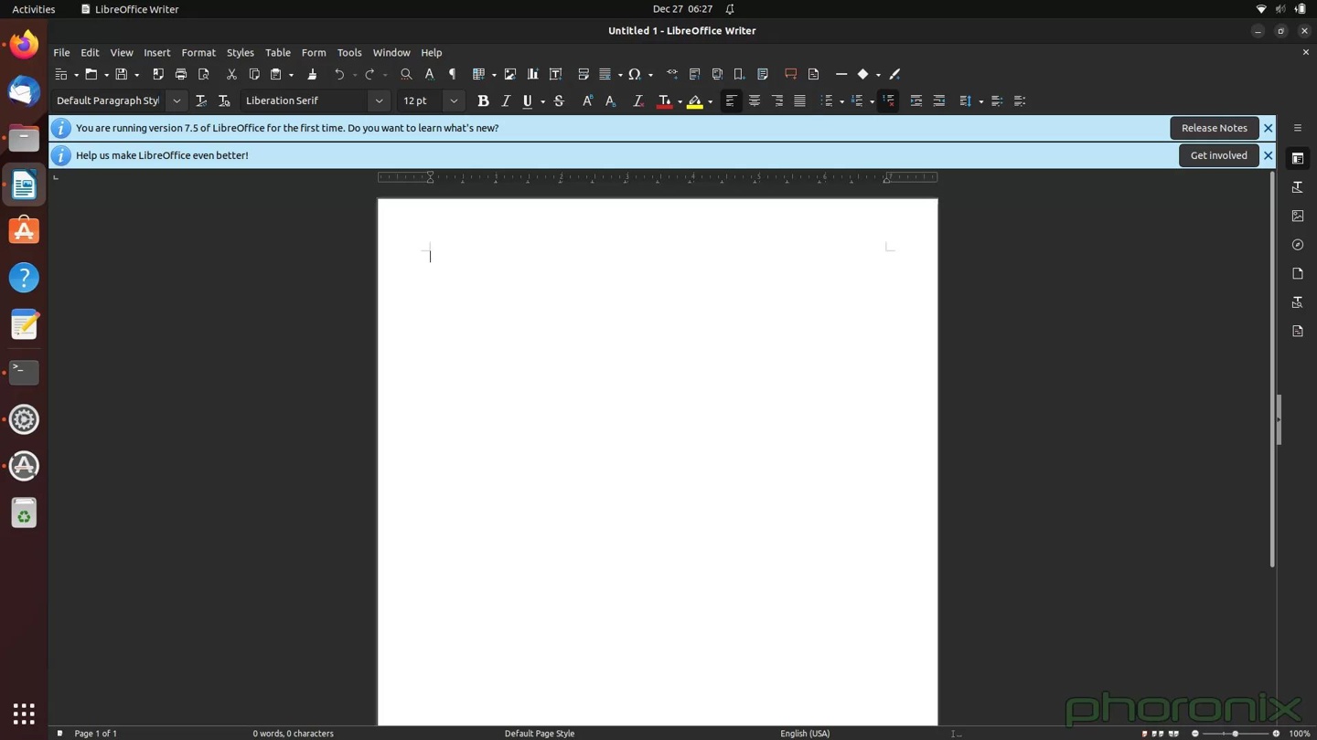Toggle formatting marks pilcrow button
Image resolution: width=1317 pixels, height=740 pixels.
[452, 74]
